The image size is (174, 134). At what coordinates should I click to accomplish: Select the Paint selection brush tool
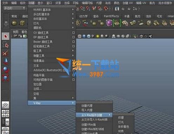pos(6,53)
